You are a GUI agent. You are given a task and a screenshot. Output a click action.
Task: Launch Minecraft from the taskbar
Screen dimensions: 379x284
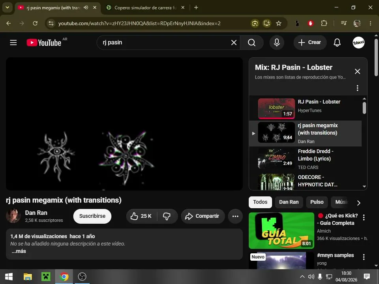pos(46,277)
